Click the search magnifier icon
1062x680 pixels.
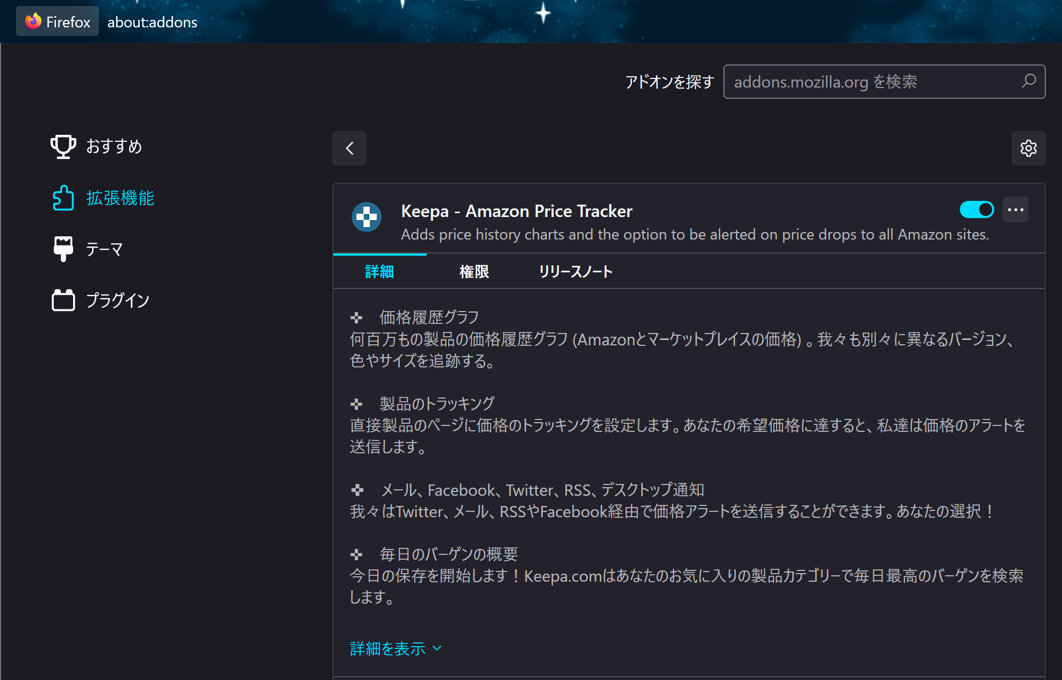[x=1029, y=81]
